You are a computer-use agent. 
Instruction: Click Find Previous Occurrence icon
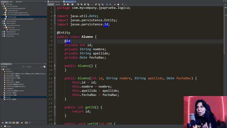tap(82, 5)
